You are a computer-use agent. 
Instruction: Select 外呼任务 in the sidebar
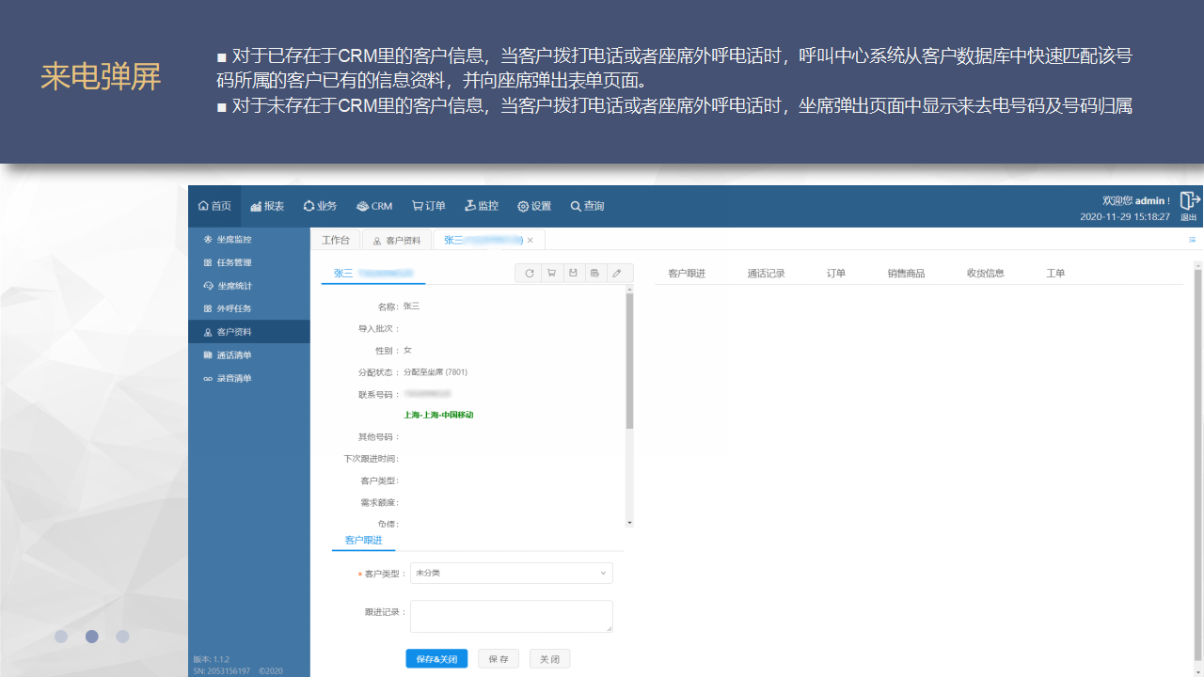coord(249,308)
